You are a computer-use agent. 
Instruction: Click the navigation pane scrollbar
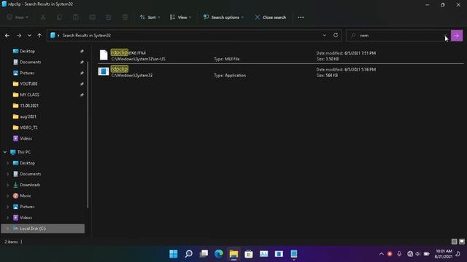(x=88, y=134)
